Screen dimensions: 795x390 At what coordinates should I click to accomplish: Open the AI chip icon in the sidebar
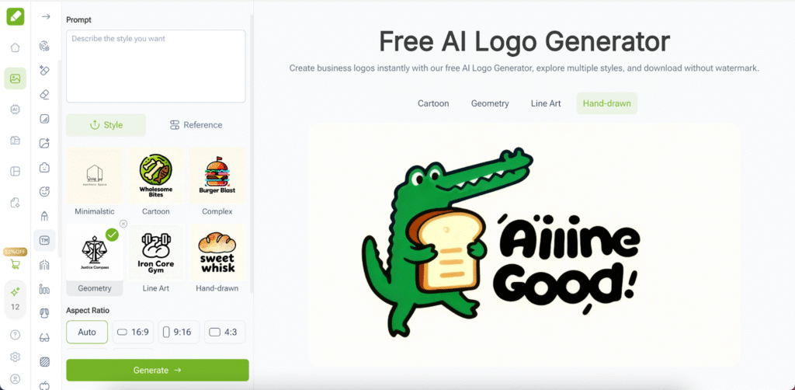(16, 110)
